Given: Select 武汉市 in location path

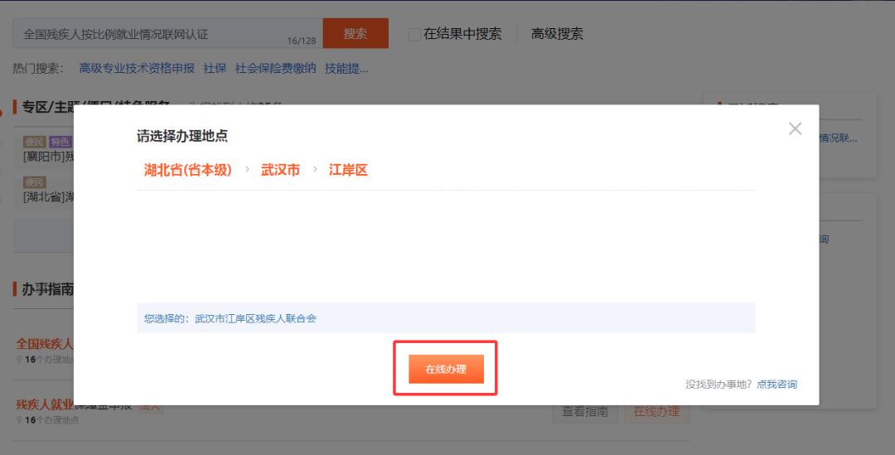Looking at the screenshot, I should pyautogui.click(x=280, y=170).
